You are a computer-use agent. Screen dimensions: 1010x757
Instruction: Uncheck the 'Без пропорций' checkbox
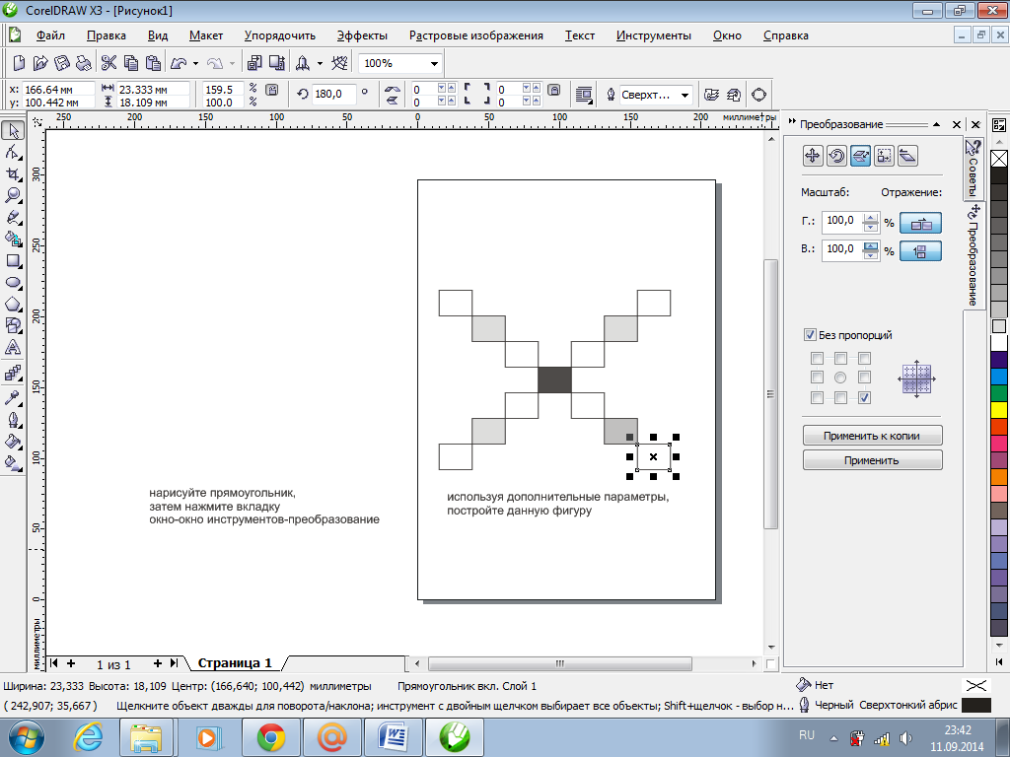tap(811, 335)
